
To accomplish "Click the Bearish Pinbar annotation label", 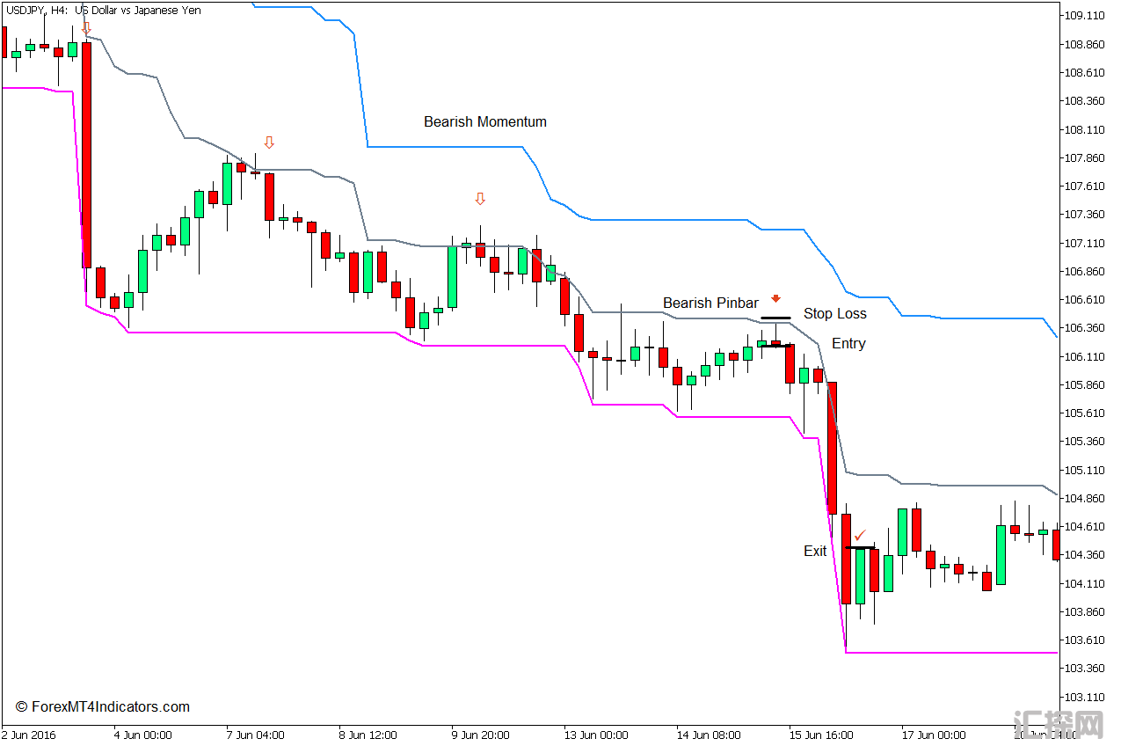I will pos(710,304).
